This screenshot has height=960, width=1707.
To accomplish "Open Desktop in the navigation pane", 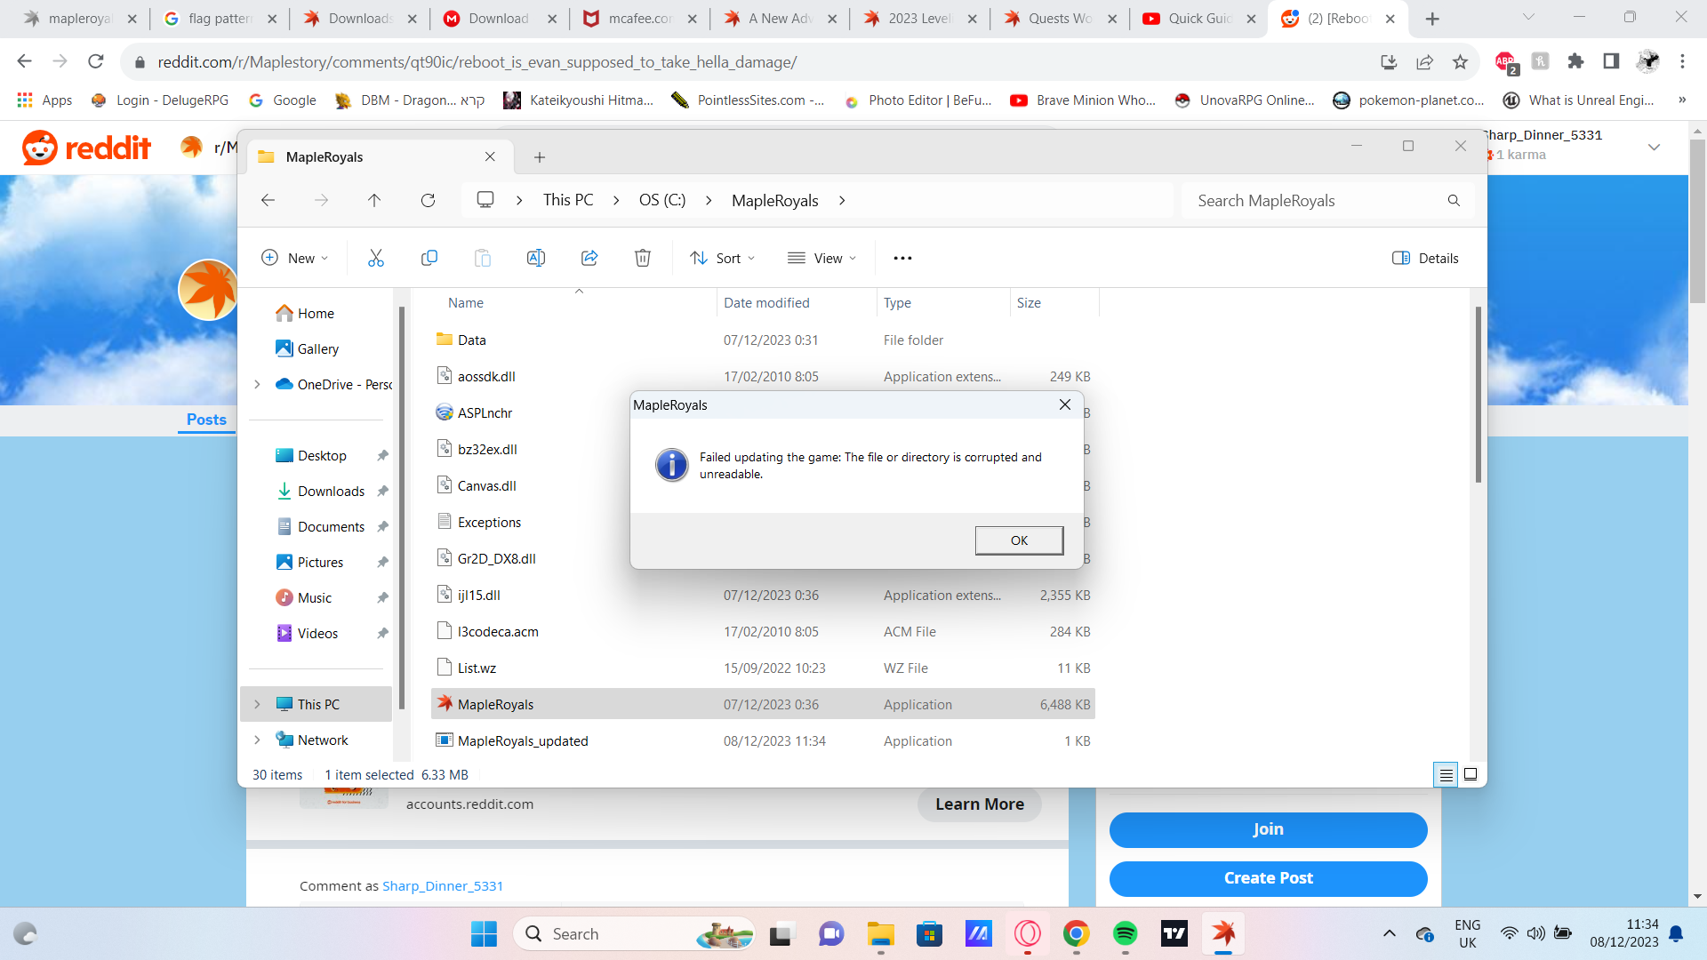I will tap(322, 455).
